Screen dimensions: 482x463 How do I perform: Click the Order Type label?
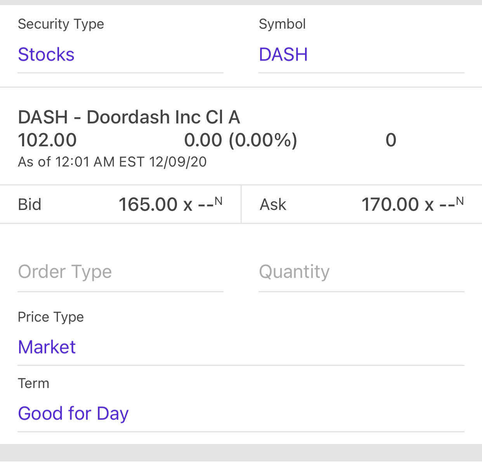click(x=65, y=272)
